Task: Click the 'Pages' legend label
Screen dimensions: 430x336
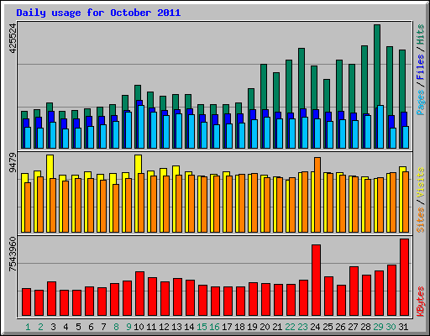Action: coord(421,102)
